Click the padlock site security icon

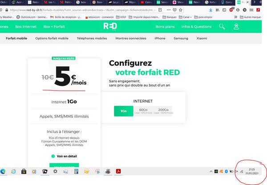click(x=7, y=10)
